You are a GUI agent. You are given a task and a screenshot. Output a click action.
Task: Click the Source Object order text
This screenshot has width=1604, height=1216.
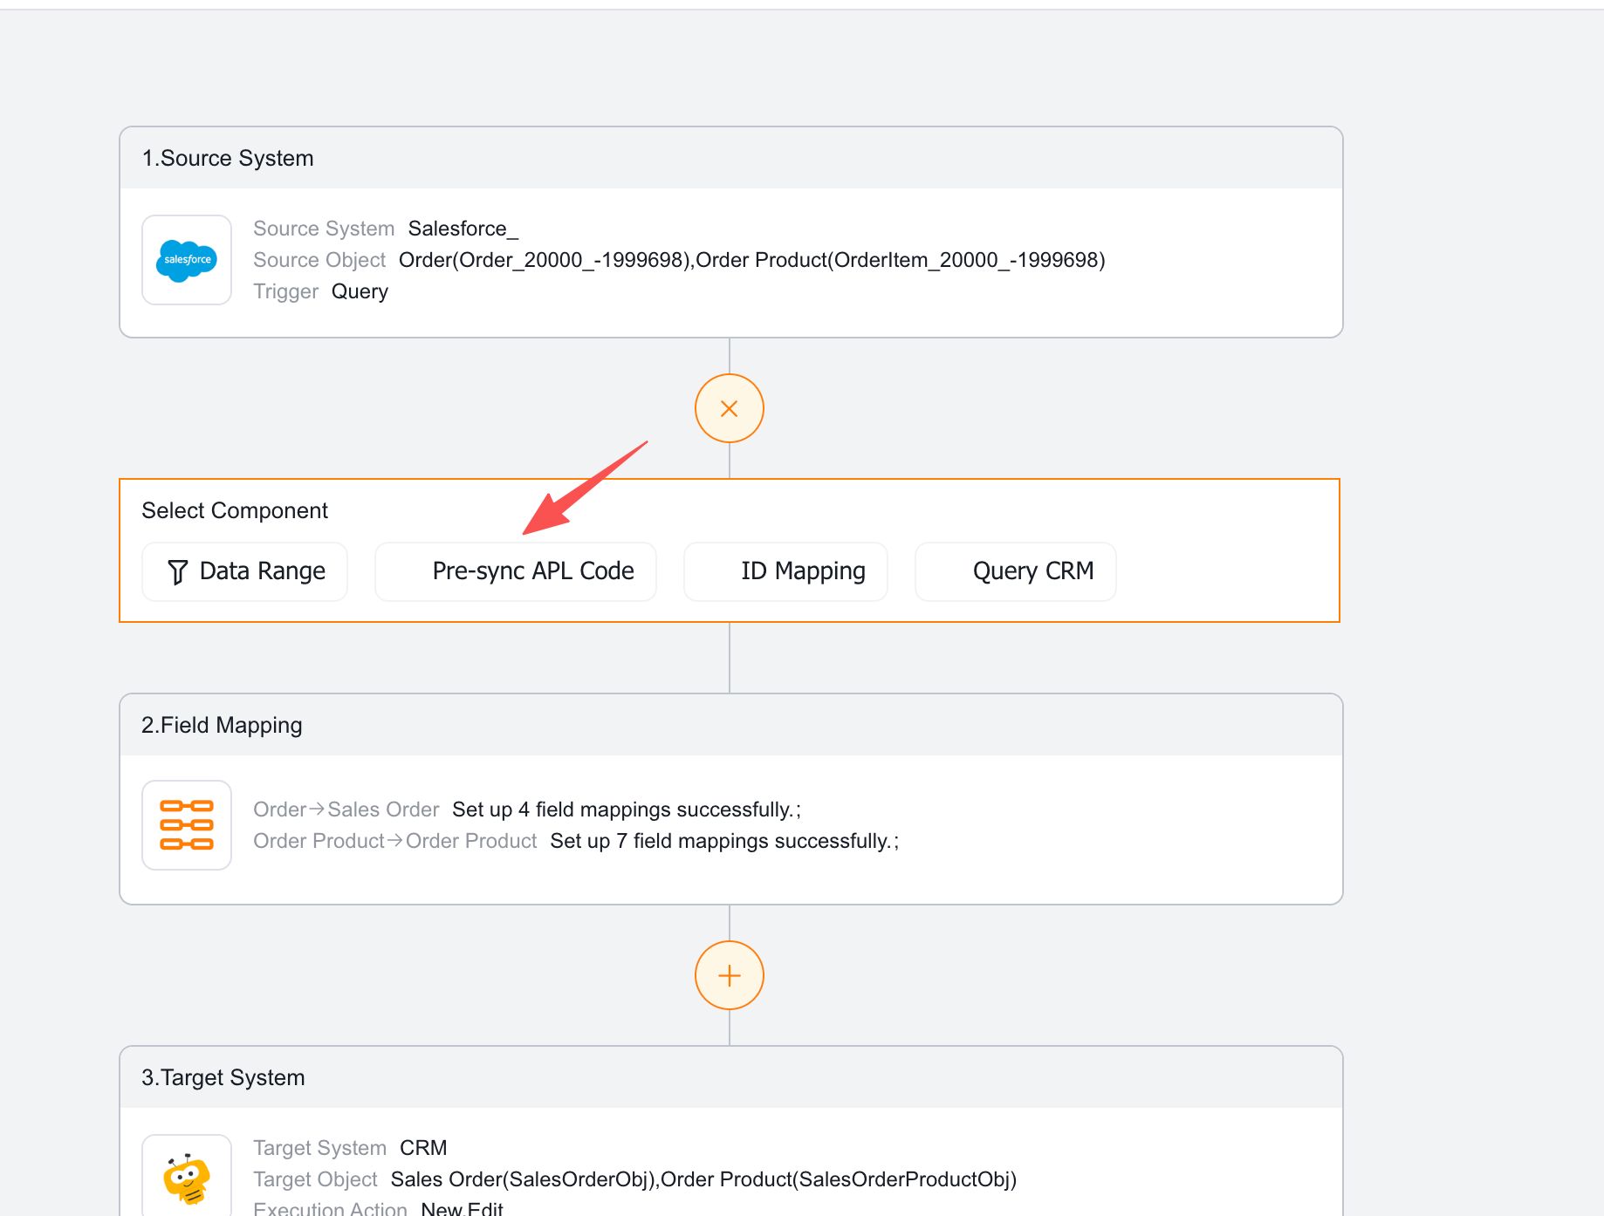point(751,260)
